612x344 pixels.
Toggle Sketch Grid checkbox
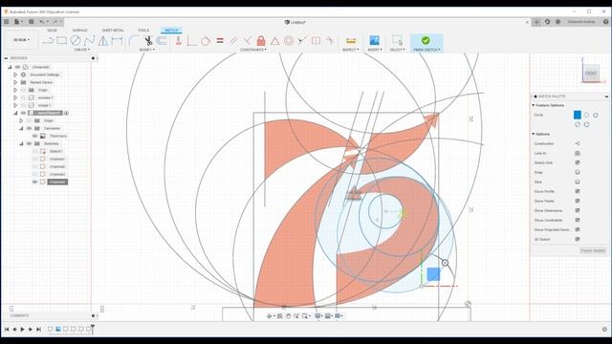(x=578, y=162)
